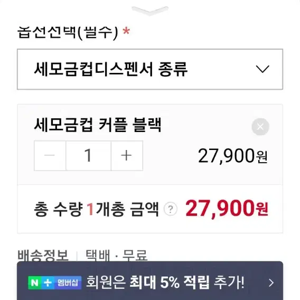Click the red required asterisk mark
Viewport: 300px width, 300px height.
pyautogui.click(x=126, y=31)
